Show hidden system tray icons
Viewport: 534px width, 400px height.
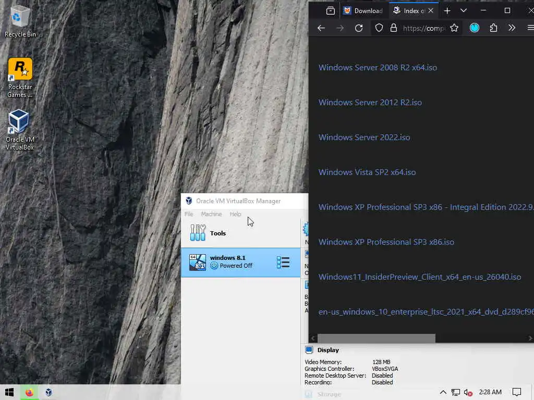pyautogui.click(x=443, y=392)
